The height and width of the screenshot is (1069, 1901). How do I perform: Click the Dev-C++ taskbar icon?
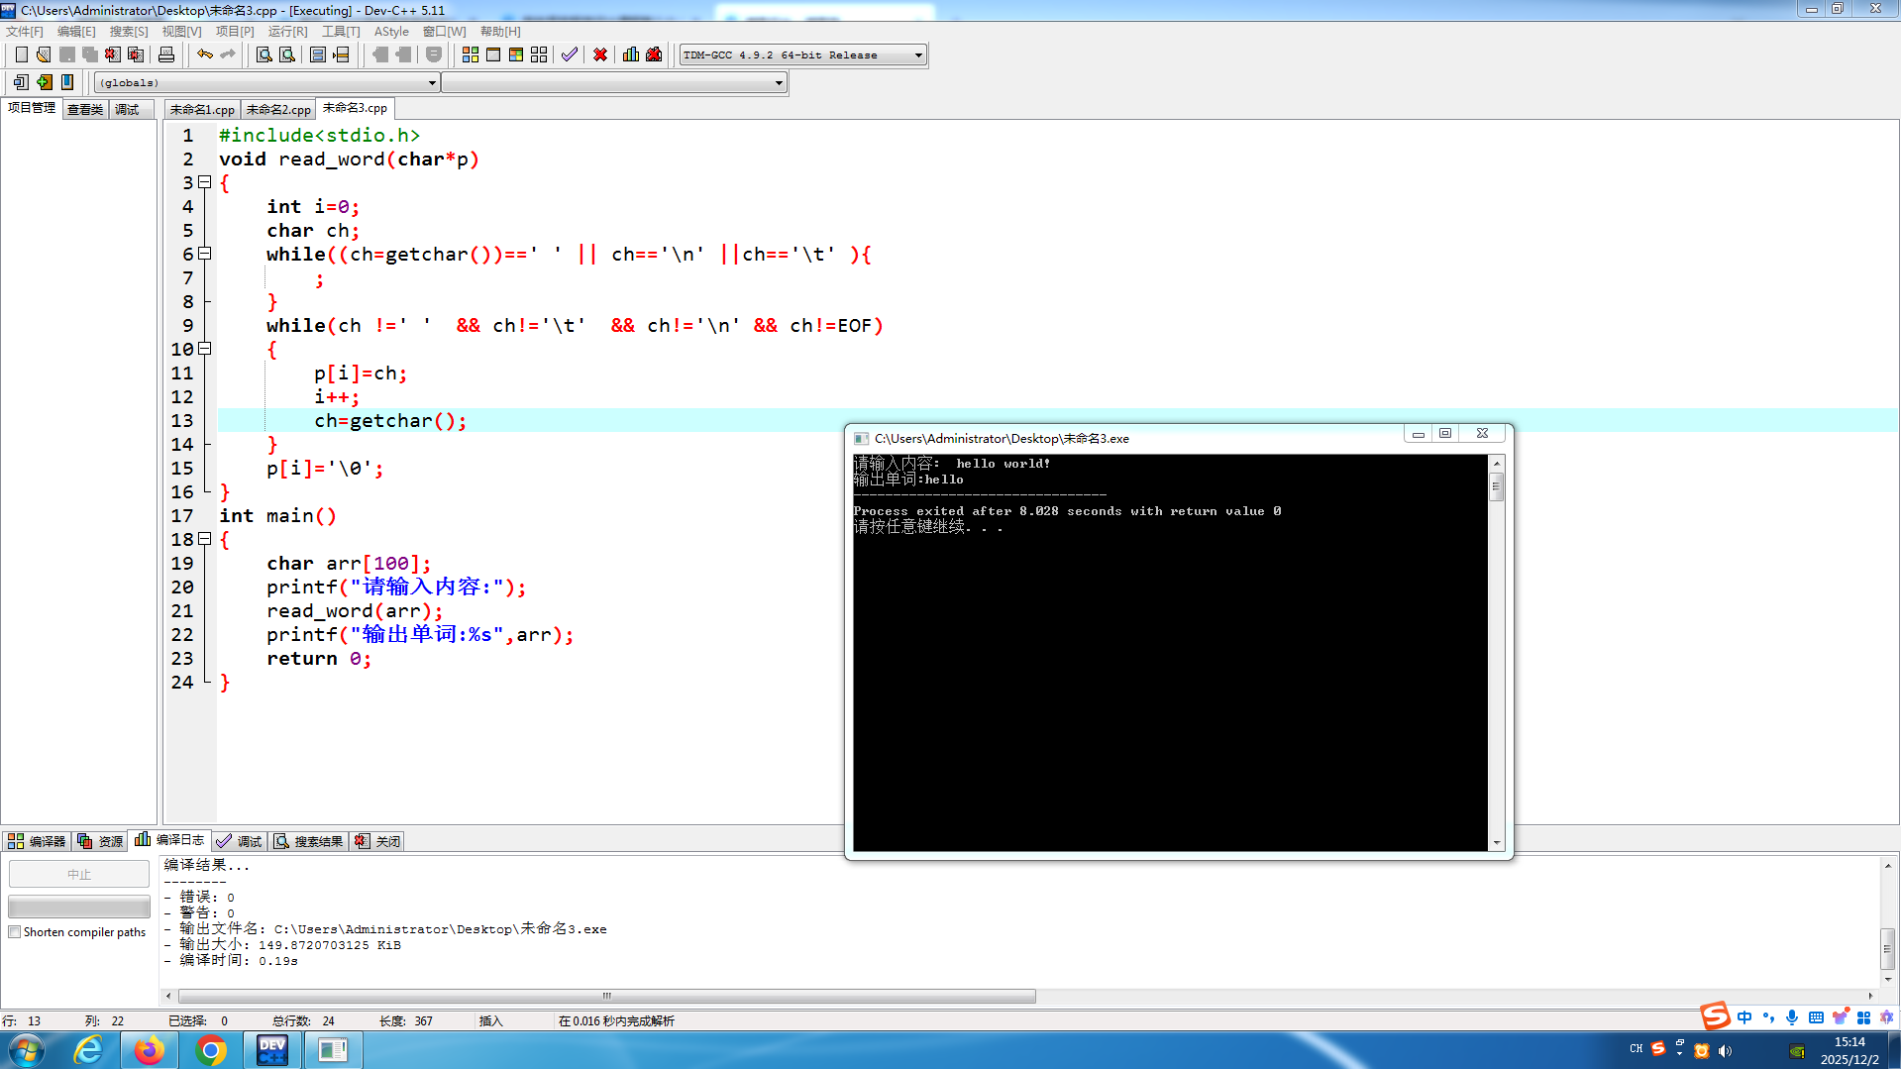click(272, 1050)
